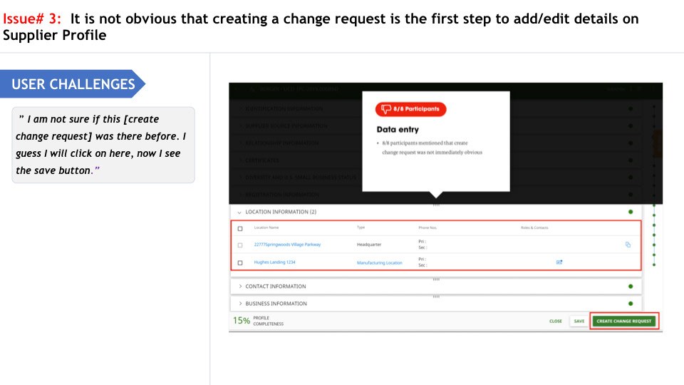
Task: Tick the checkbox for 22777Springwoods Village Parkway
Action: [x=240, y=245]
